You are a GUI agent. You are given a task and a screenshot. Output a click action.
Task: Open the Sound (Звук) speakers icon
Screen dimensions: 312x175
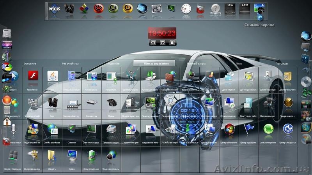point(53,102)
